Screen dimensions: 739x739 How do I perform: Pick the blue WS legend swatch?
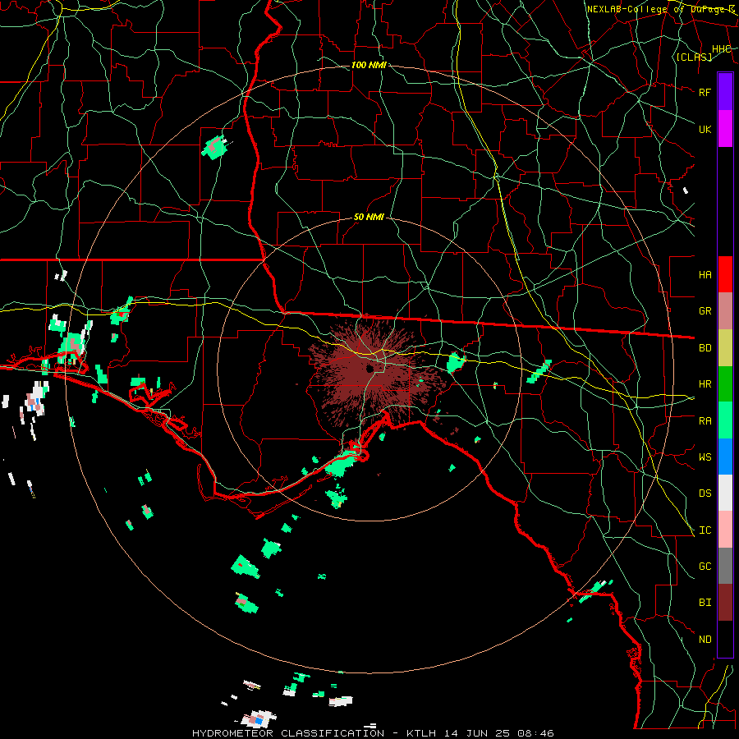tap(725, 457)
